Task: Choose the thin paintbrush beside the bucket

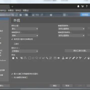Action: (x=85, y=58)
